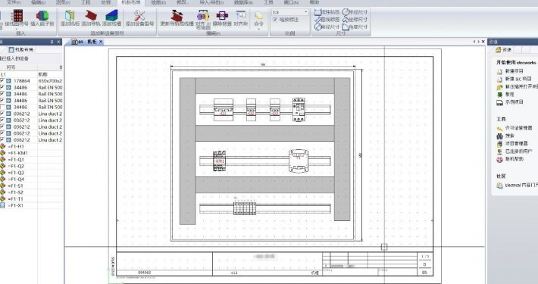This screenshot has height=284, width=538.
Task: Expand dropdown under 接线图符号 button
Action: tap(17, 29)
